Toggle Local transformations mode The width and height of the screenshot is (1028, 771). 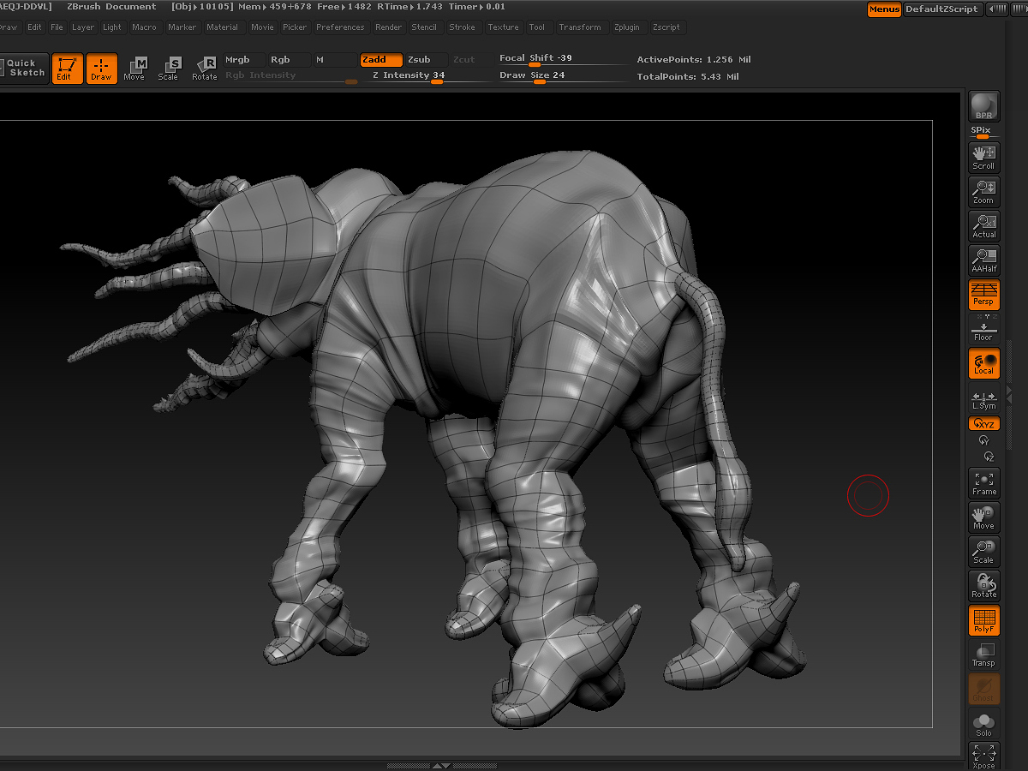click(x=984, y=363)
